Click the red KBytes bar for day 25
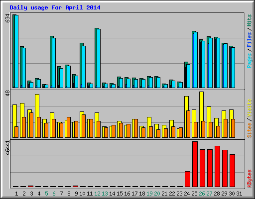 click(195, 164)
